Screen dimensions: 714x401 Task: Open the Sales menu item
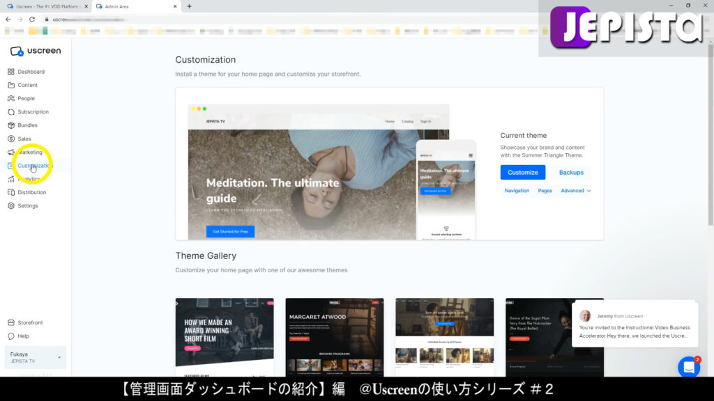24,139
